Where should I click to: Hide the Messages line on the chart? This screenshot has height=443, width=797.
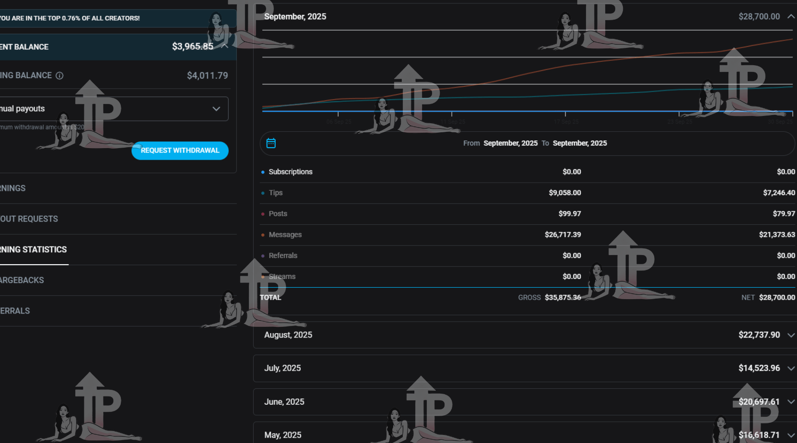[x=262, y=234]
